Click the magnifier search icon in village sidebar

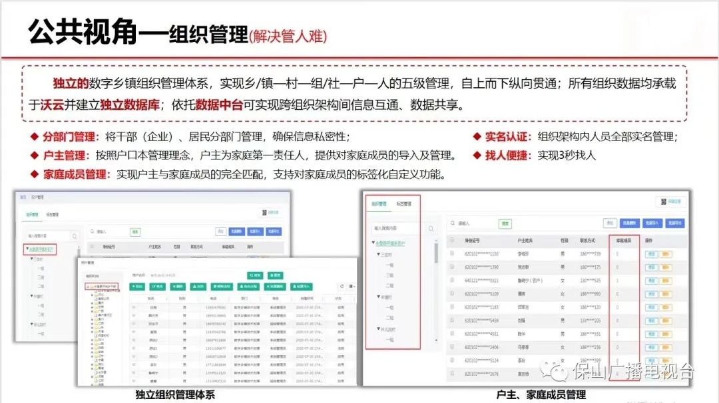(x=431, y=229)
